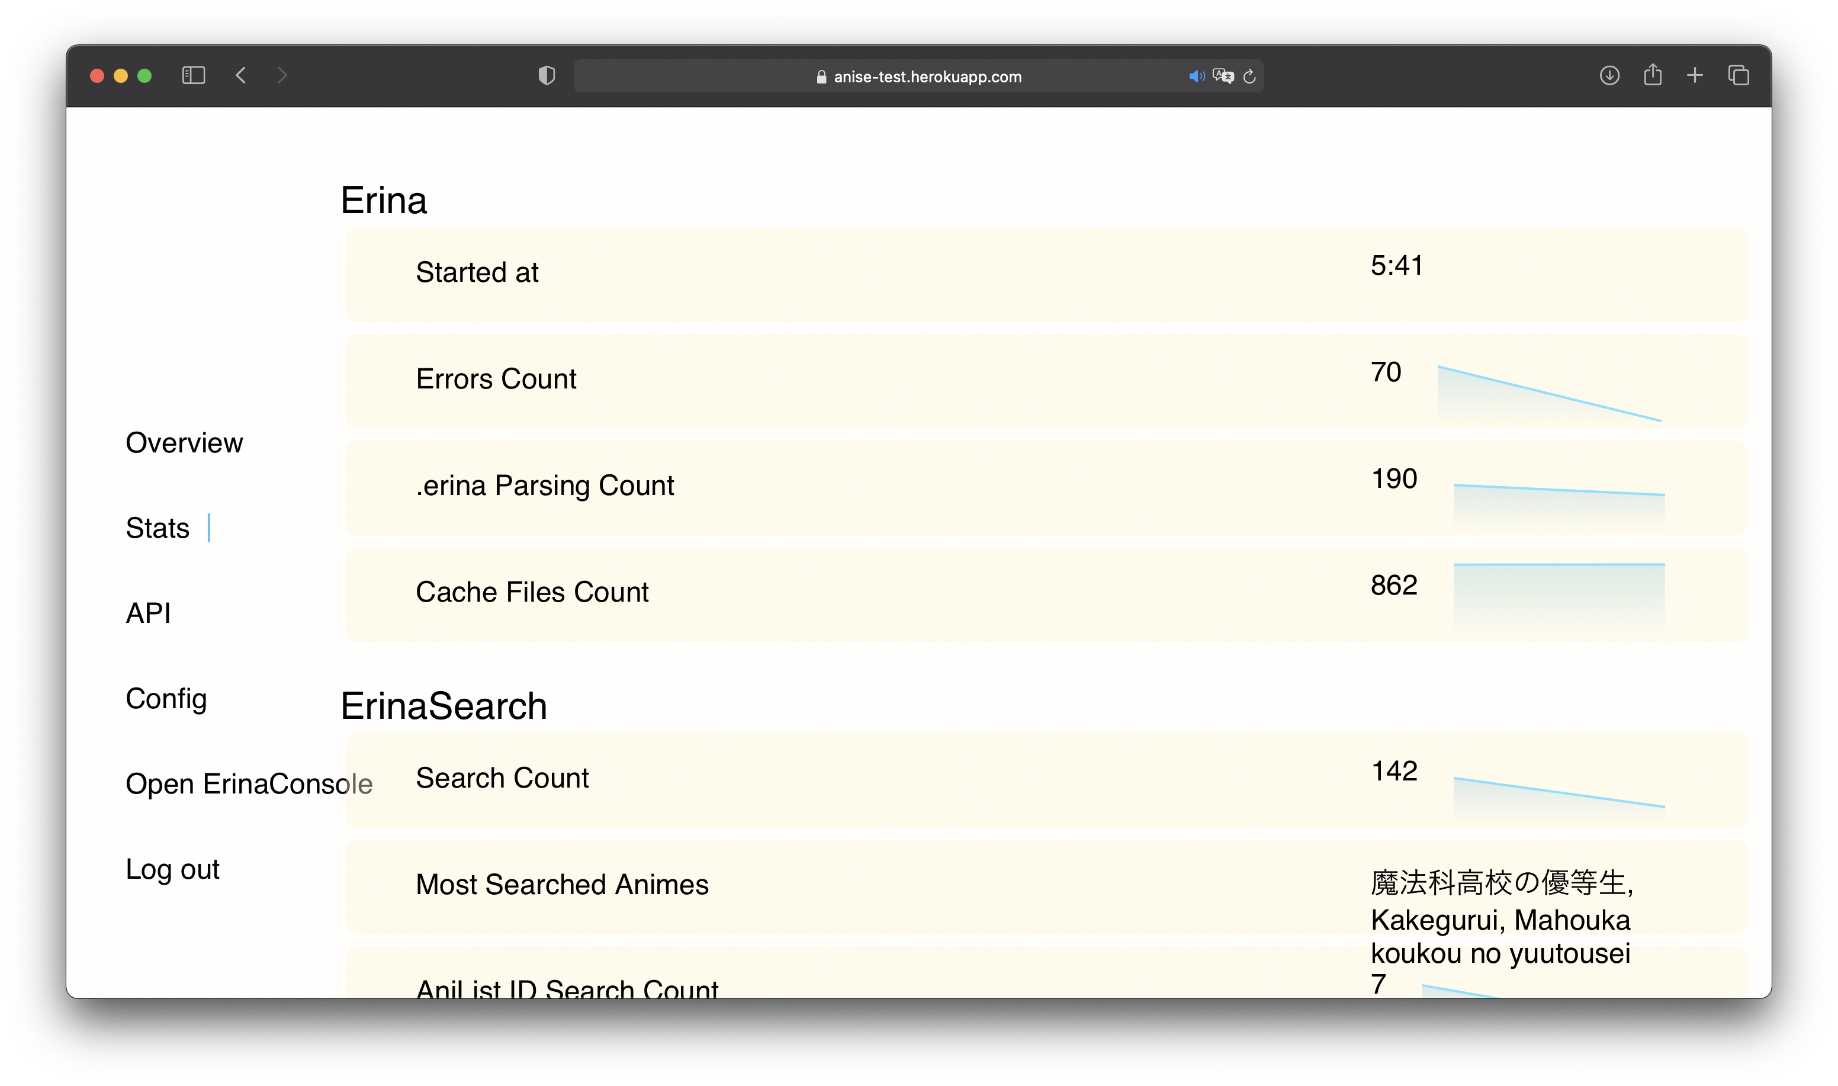The height and width of the screenshot is (1086, 1838).
Task: Click the Open ErinaConsole link
Action: coord(249,784)
